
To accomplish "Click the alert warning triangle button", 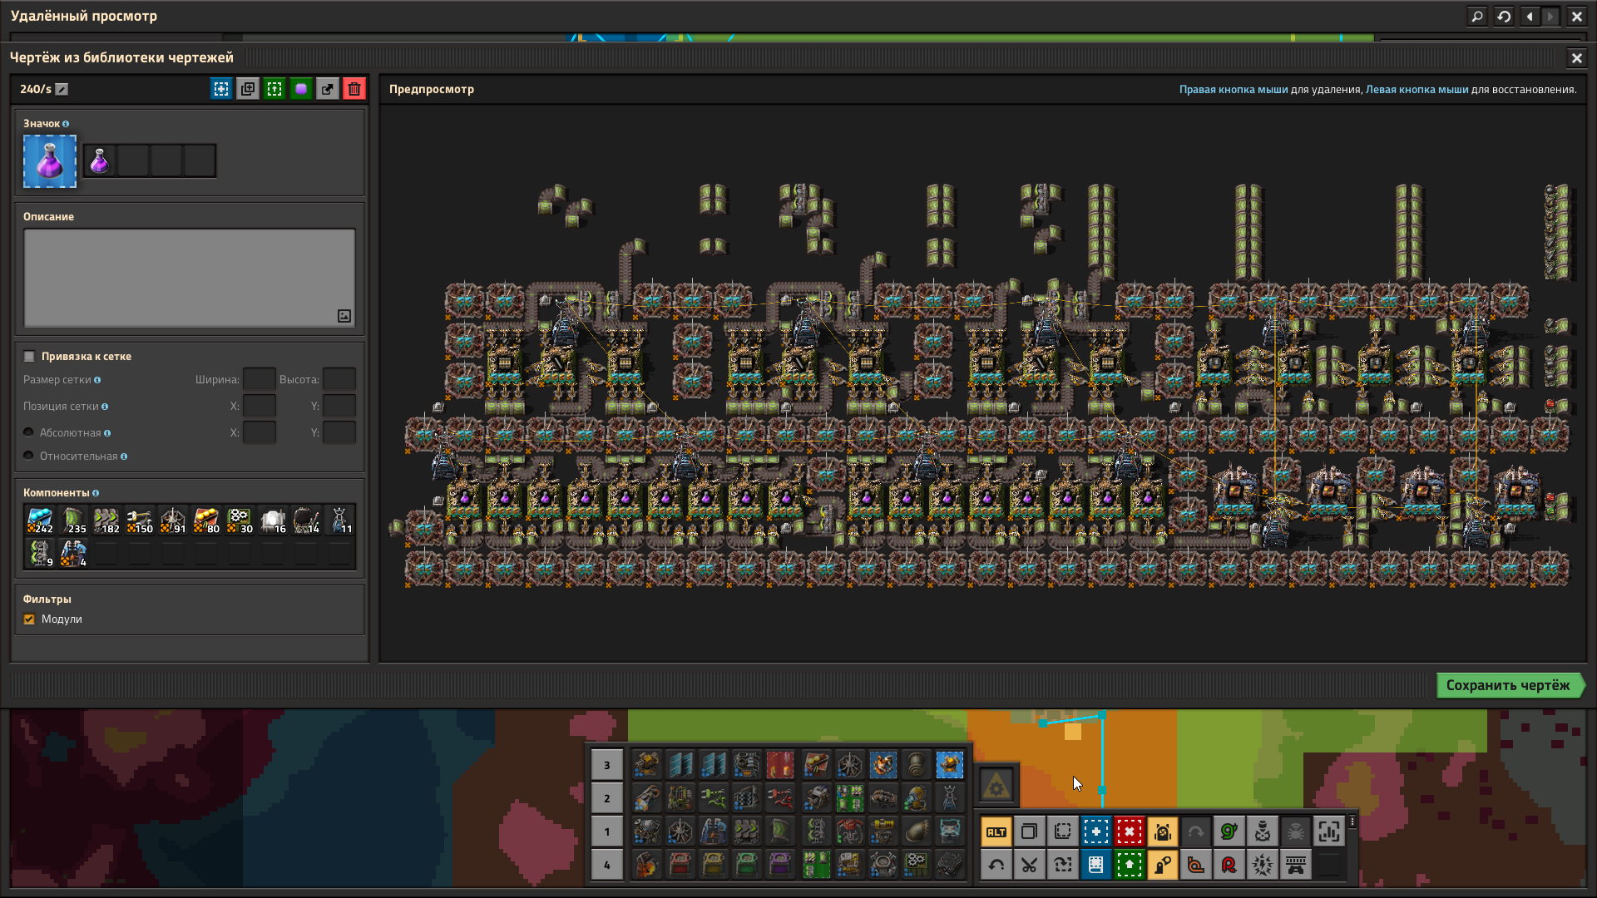I will [996, 784].
